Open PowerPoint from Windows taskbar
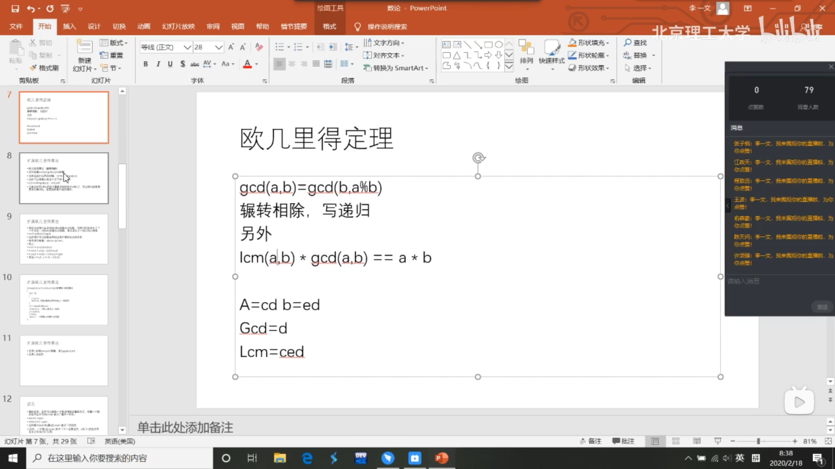The width and height of the screenshot is (835, 469). click(441, 458)
